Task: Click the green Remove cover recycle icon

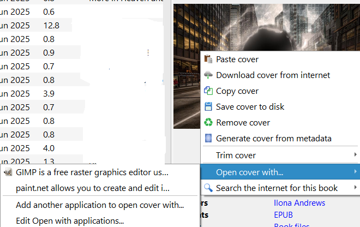Action: click(208, 123)
